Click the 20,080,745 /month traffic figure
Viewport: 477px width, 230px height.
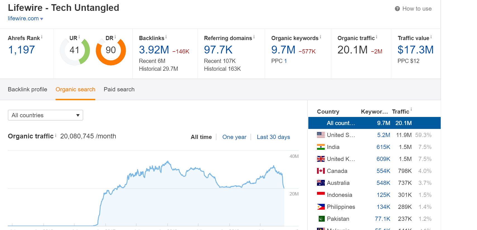[x=88, y=136]
